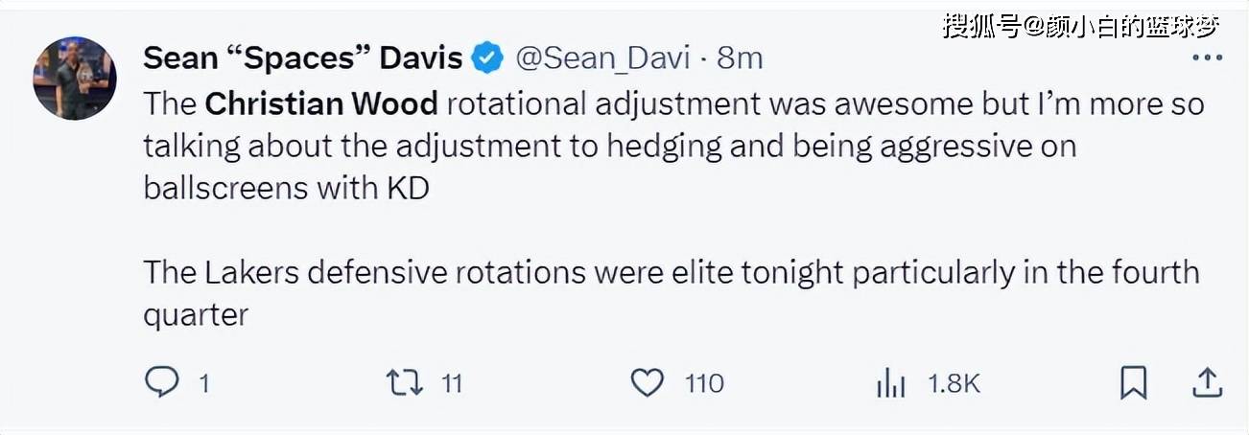Open the @Sean_Davi handle link
The image size is (1249, 435).
603,58
